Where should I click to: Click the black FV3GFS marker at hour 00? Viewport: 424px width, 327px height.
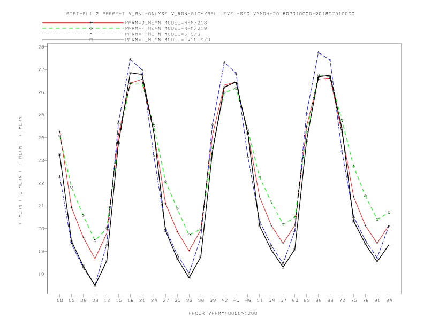(x=60, y=155)
